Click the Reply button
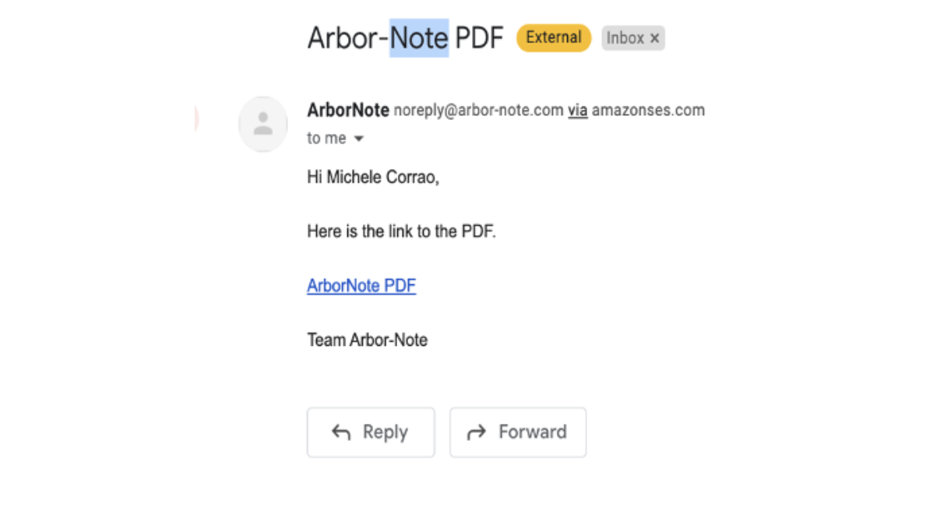Image resolution: width=930 pixels, height=511 pixels. pos(371,432)
